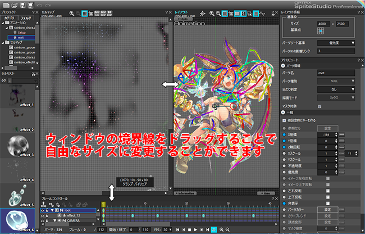Toggle visibility of the root part
The width and height of the screenshot is (365, 234).
(x=42, y=210)
